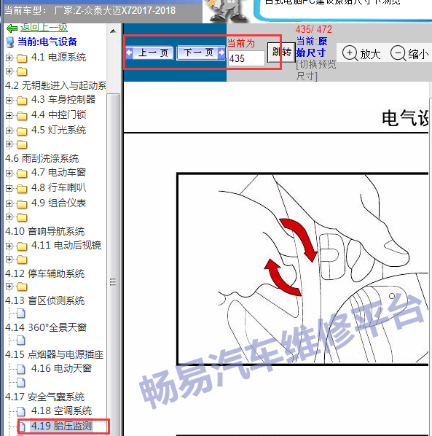Click the green back arrow icon

point(12,28)
